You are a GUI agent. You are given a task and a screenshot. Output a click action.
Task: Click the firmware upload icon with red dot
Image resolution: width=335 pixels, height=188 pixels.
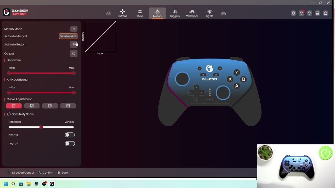(x=301, y=13)
